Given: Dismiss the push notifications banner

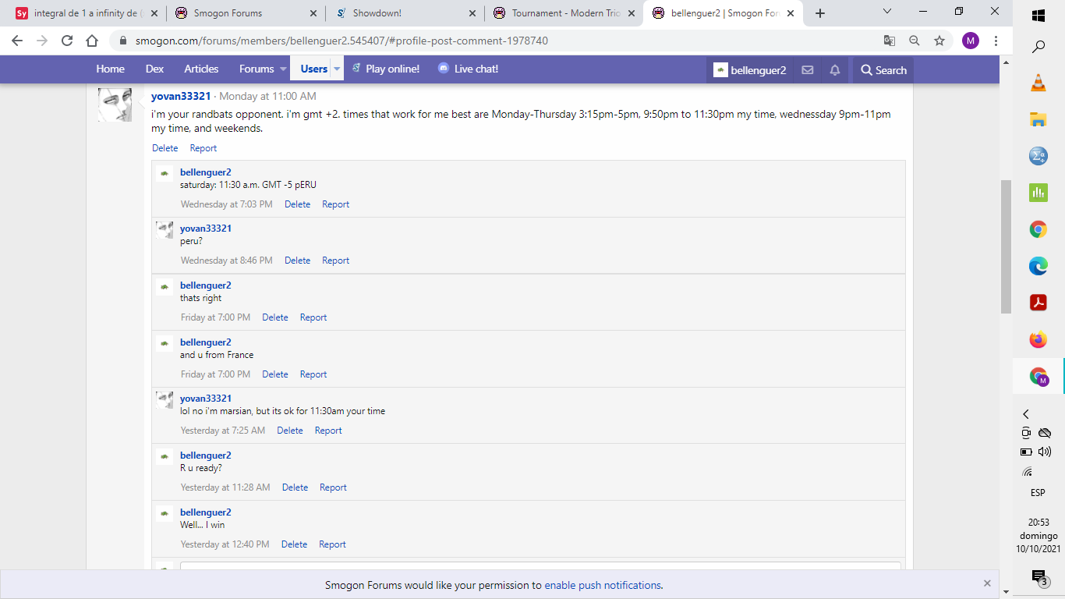Looking at the screenshot, I should click(x=987, y=583).
